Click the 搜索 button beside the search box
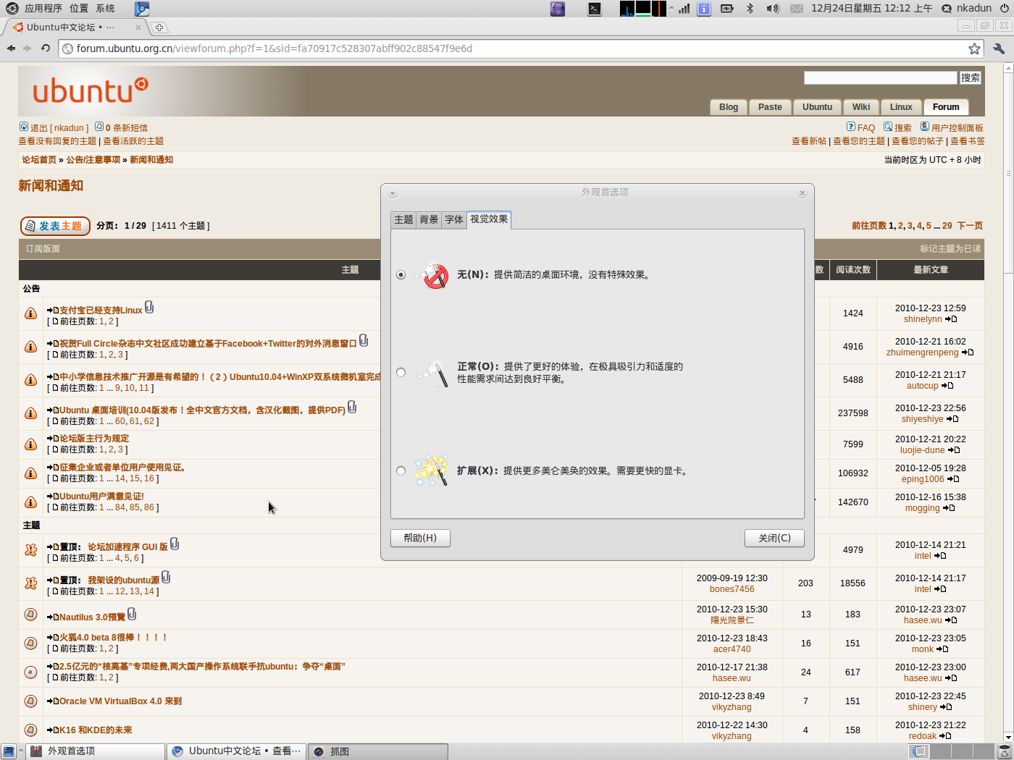1014x760 pixels. tap(971, 77)
